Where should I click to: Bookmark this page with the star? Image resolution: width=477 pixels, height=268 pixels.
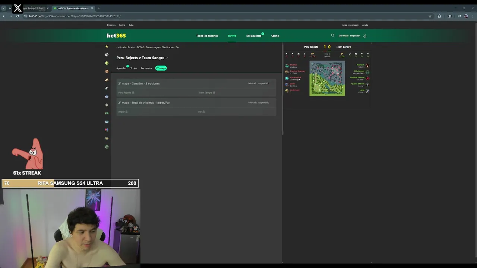[x=430, y=16]
